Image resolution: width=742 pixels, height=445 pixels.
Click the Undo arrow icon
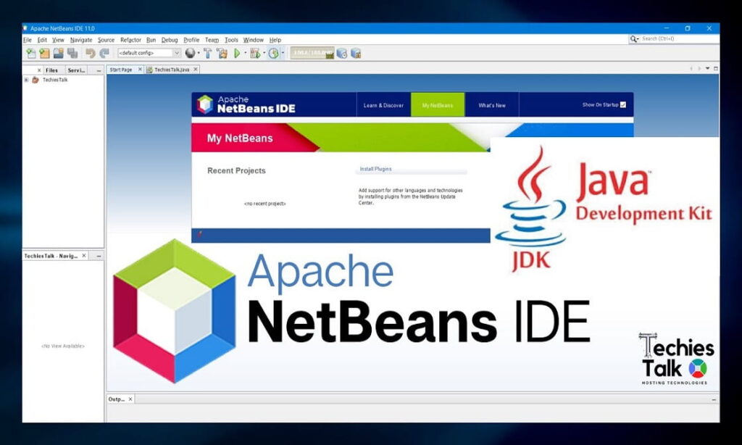pyautogui.click(x=91, y=53)
